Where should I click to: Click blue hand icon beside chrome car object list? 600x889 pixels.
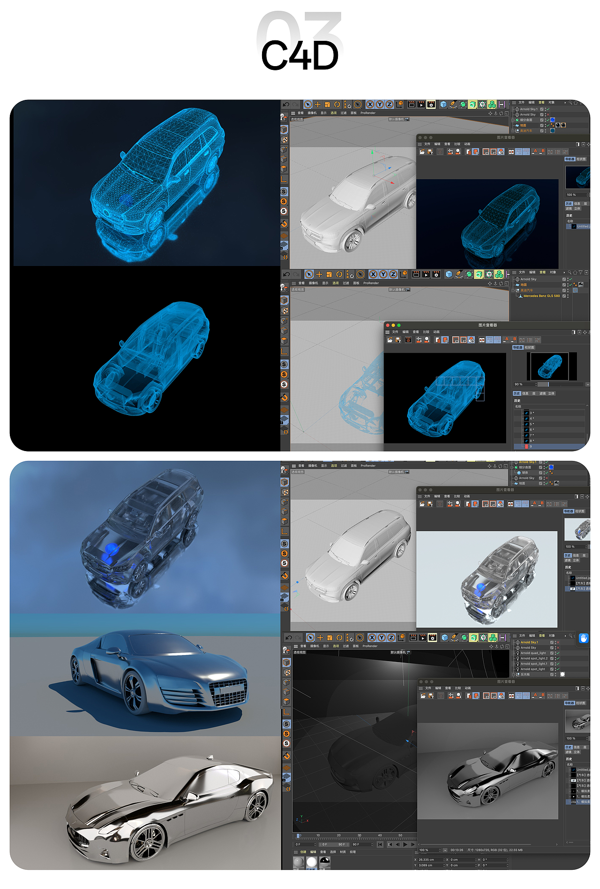[x=584, y=638]
